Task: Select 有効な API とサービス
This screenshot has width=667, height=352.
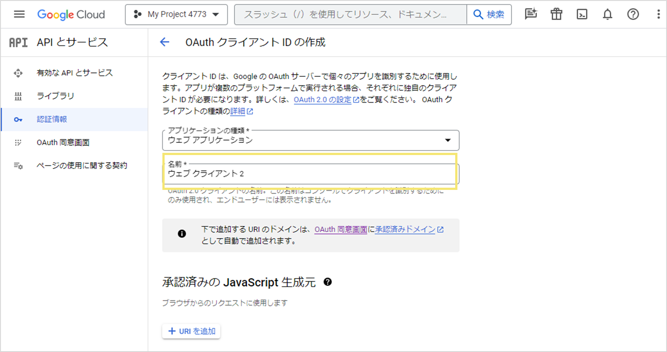Action: [x=75, y=73]
